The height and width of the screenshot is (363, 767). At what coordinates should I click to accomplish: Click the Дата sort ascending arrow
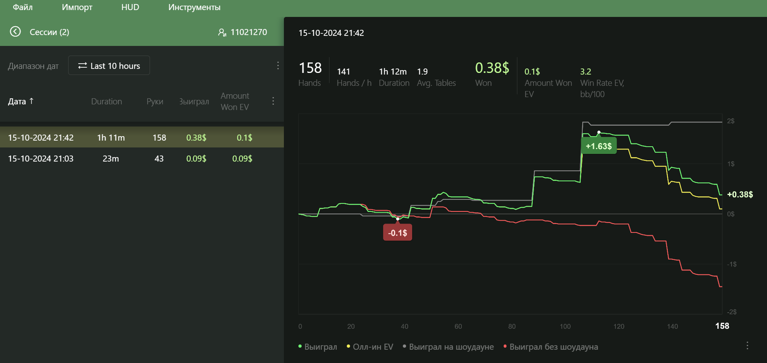(x=31, y=101)
